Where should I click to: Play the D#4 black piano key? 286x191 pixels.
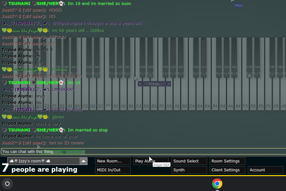[204, 58]
